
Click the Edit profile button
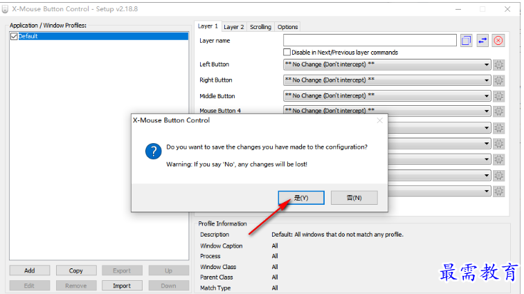pos(29,286)
